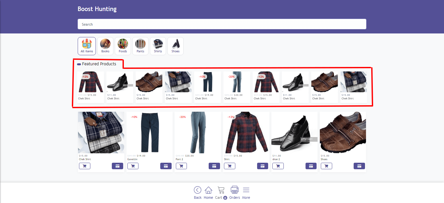Open the first featured product with -12% badge
The height and width of the screenshot is (203, 444).
91,83
